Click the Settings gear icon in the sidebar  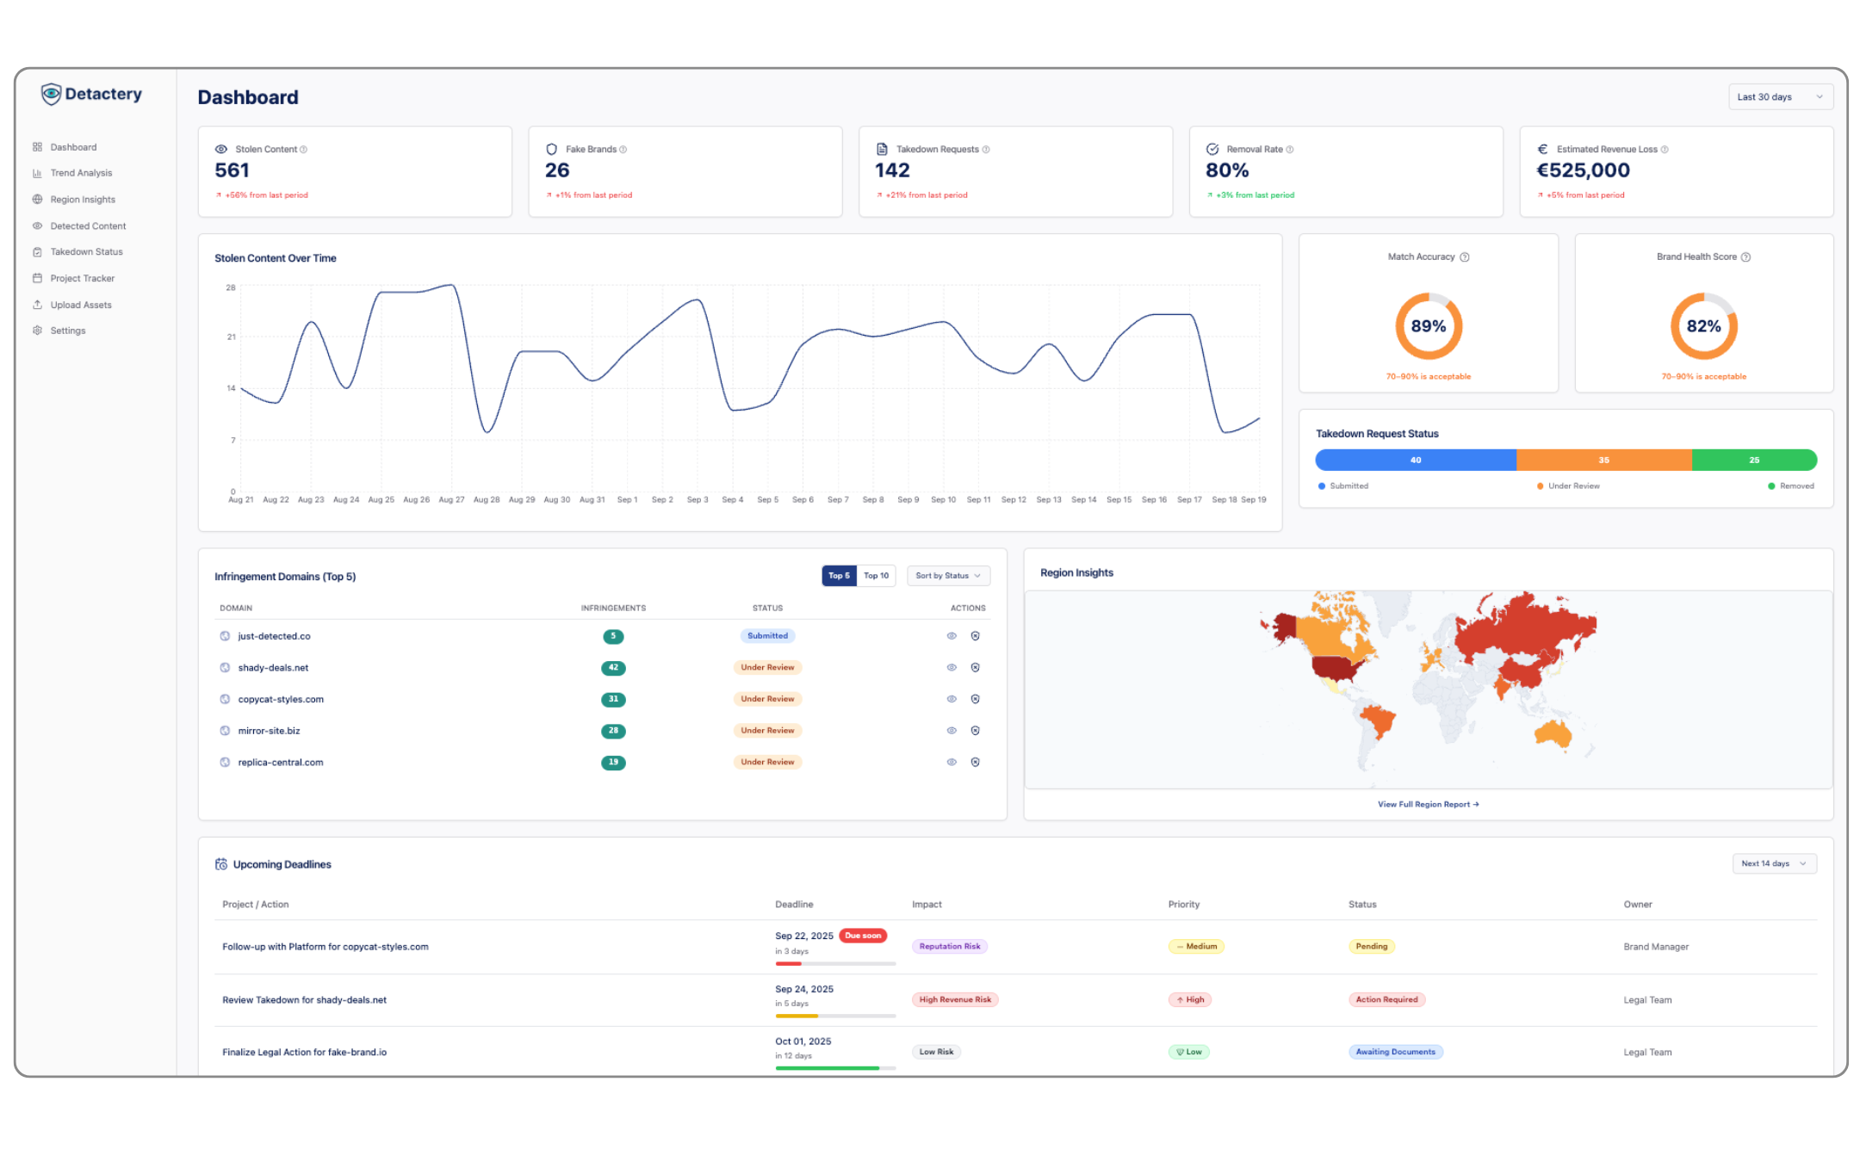[x=37, y=331]
